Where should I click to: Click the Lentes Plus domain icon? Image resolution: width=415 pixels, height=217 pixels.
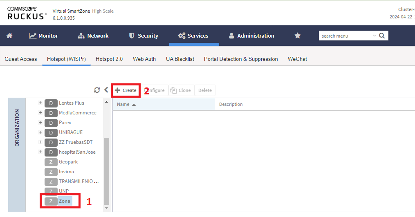point(51,103)
